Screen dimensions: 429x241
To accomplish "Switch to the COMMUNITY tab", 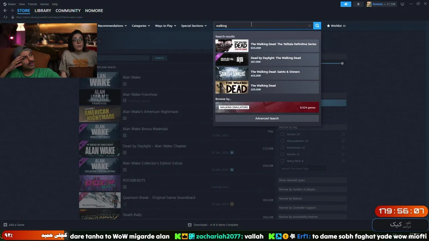I will point(68,11).
